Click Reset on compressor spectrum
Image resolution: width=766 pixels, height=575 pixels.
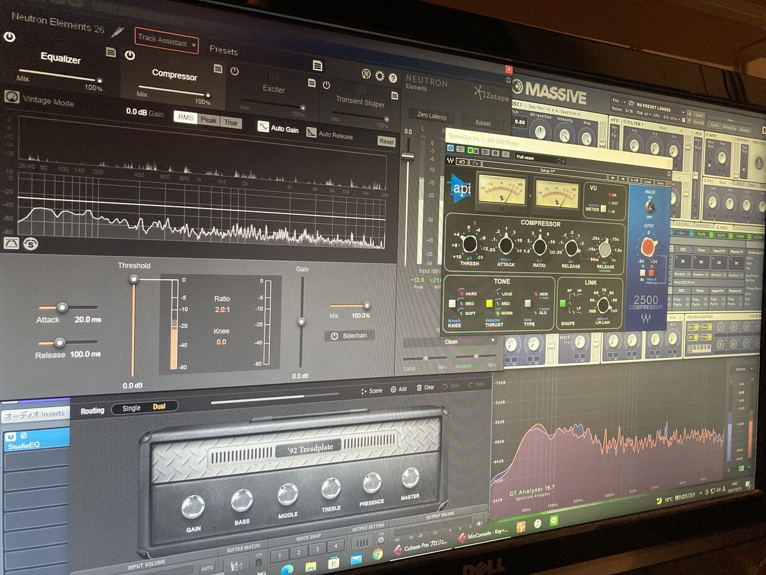387,141
